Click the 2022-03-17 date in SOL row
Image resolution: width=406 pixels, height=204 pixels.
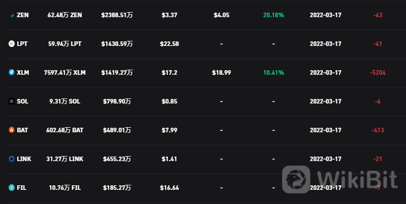tap(326, 101)
